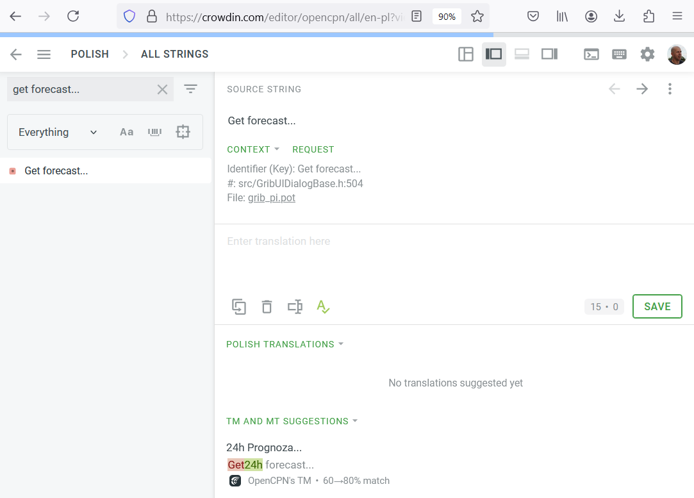Open user profile avatar menu
This screenshot has width=694, height=498.
pyautogui.click(x=677, y=54)
